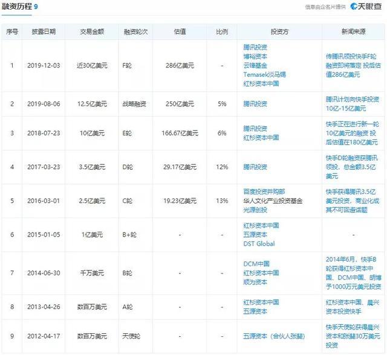Select date cell 2013-04-26
Viewport: 387px width, 355px height.
tap(44, 307)
